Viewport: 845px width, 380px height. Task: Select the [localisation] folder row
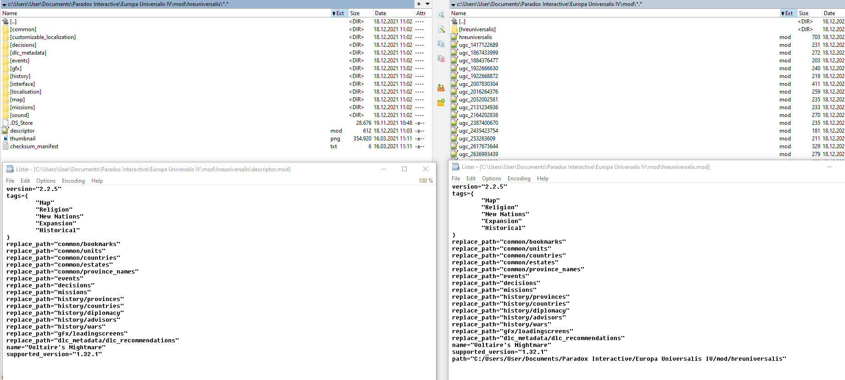click(x=216, y=92)
